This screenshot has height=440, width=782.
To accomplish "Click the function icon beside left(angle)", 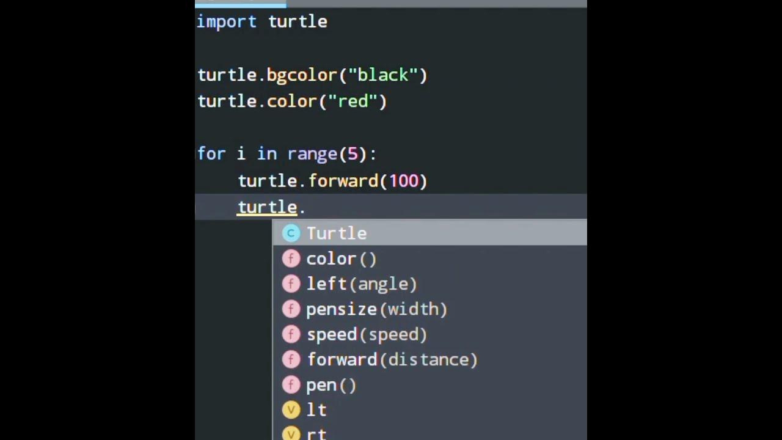I will pyautogui.click(x=291, y=284).
